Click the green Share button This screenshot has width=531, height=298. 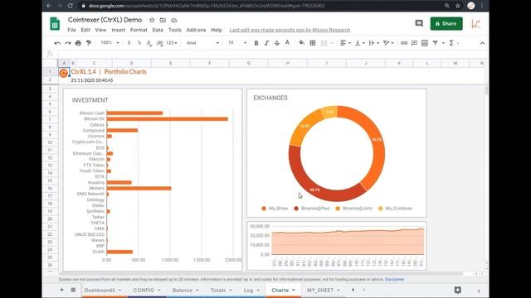[446, 24]
